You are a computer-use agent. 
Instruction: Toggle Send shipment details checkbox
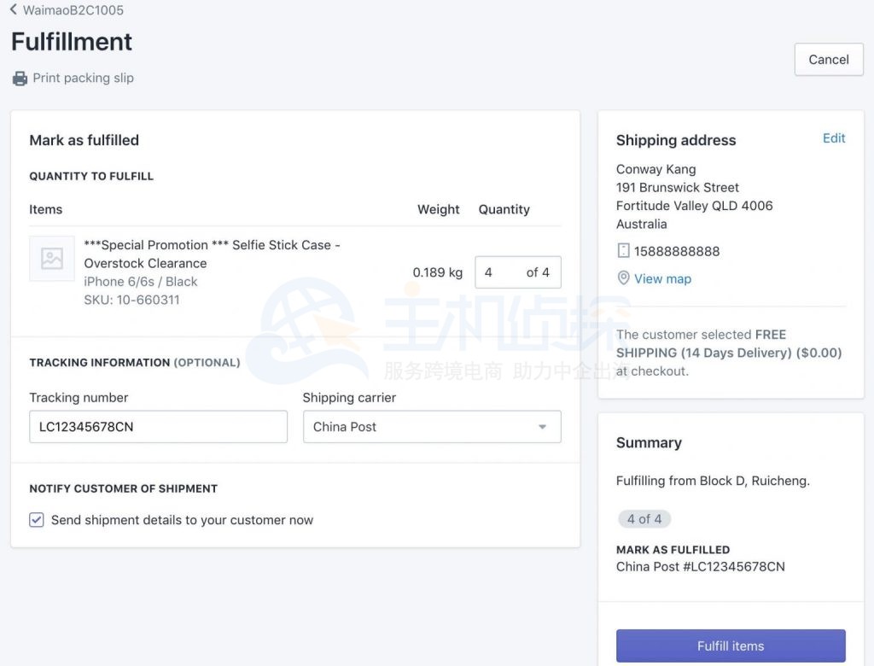[37, 520]
